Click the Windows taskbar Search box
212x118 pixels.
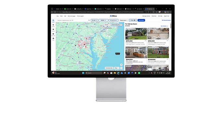pos(94,73)
